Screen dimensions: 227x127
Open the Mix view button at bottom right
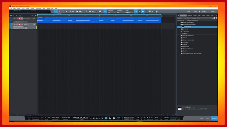[207, 119]
